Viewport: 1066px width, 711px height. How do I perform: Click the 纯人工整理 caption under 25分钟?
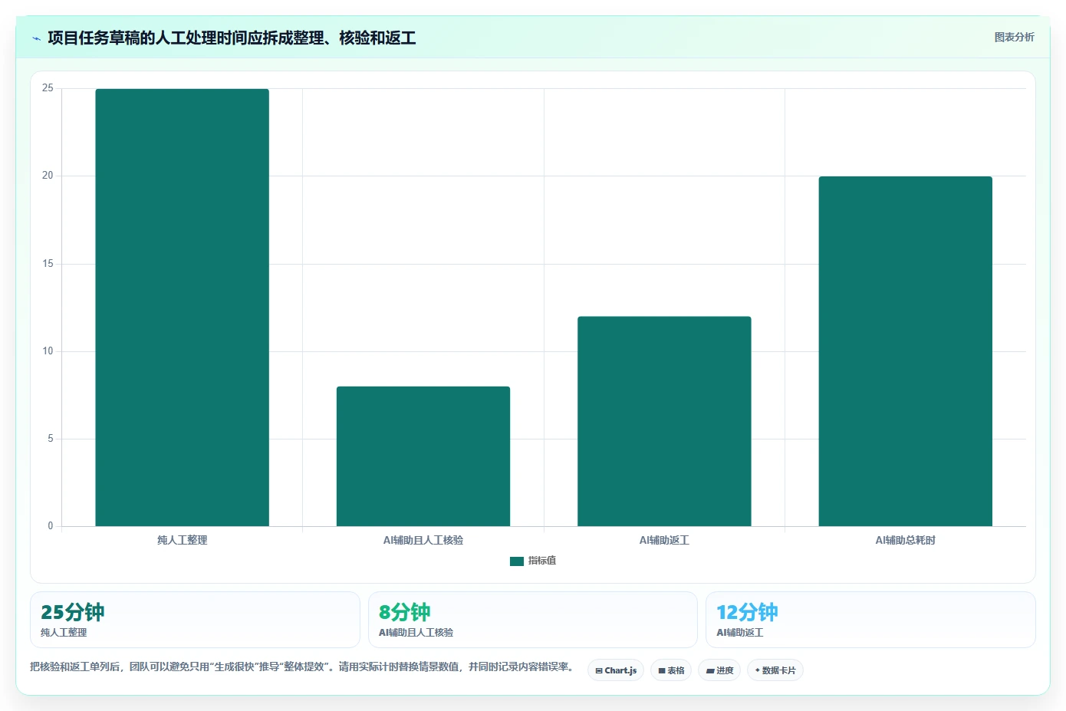click(x=64, y=633)
